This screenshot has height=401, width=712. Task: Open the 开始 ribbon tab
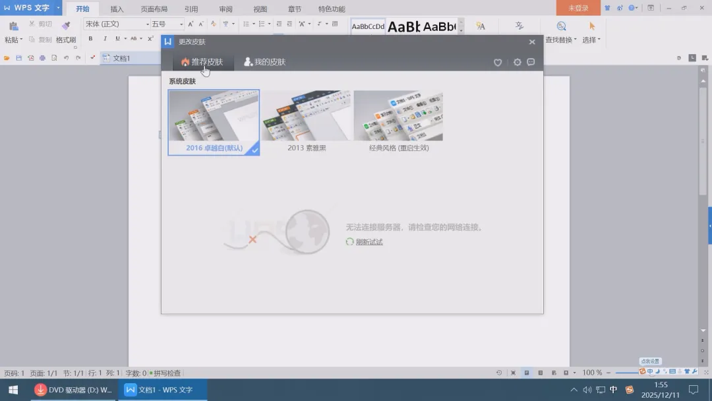click(82, 9)
